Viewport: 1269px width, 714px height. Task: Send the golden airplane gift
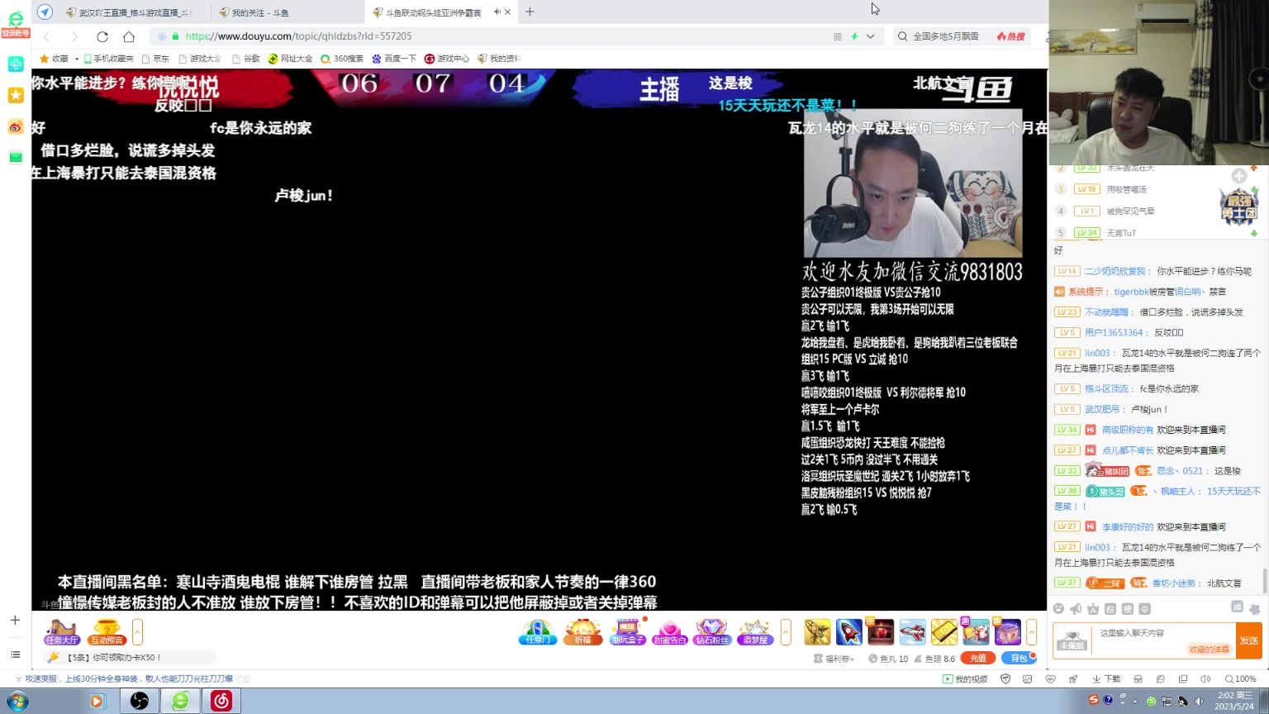click(817, 632)
